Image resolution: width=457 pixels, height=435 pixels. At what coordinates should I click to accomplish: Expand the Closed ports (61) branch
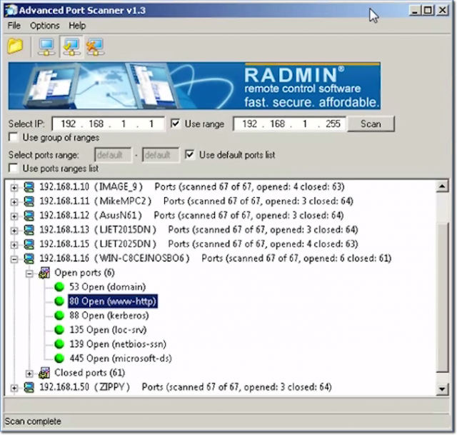click(29, 374)
